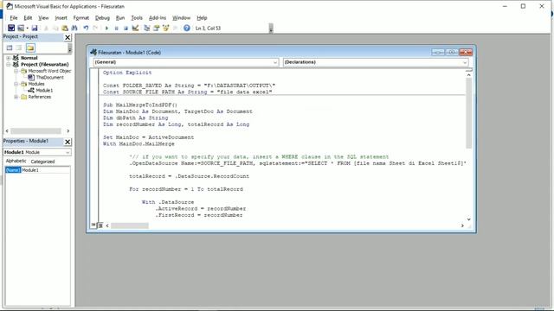Image resolution: width=554 pixels, height=311 pixels.
Task: Click the Reset stop toolbar icon
Action: [x=126, y=28]
